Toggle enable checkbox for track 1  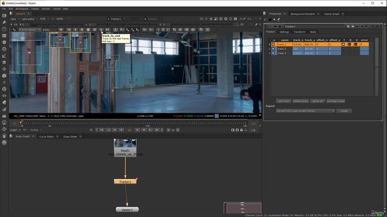pos(273,44)
